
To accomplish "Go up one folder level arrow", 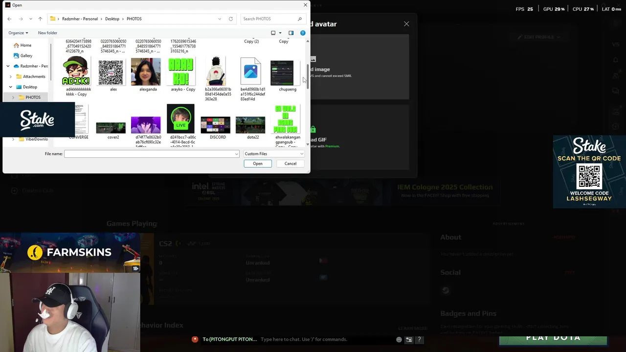I will (x=40, y=19).
